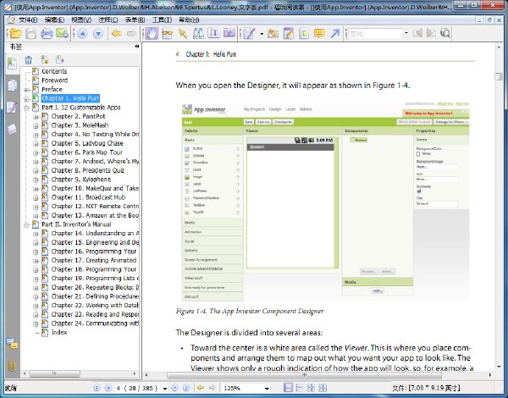Click the gray forward navigation arrow in the top toolbar
This screenshot has height=398, width=508.
[x=131, y=33]
